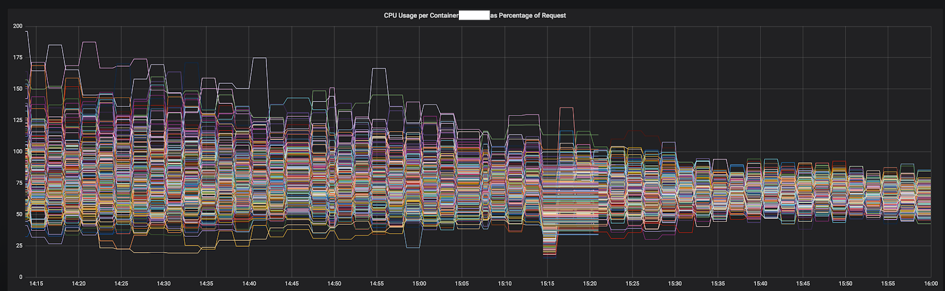Select the 200 y-axis label
The image size is (945, 291).
coord(18,27)
